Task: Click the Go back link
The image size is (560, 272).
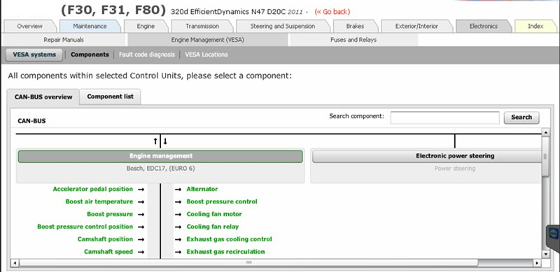Action: click(x=332, y=12)
